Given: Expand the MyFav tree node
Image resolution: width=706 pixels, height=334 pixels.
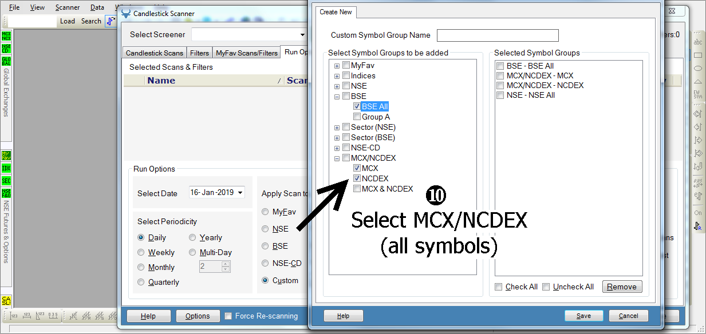Looking at the screenshot, I should tap(337, 66).
